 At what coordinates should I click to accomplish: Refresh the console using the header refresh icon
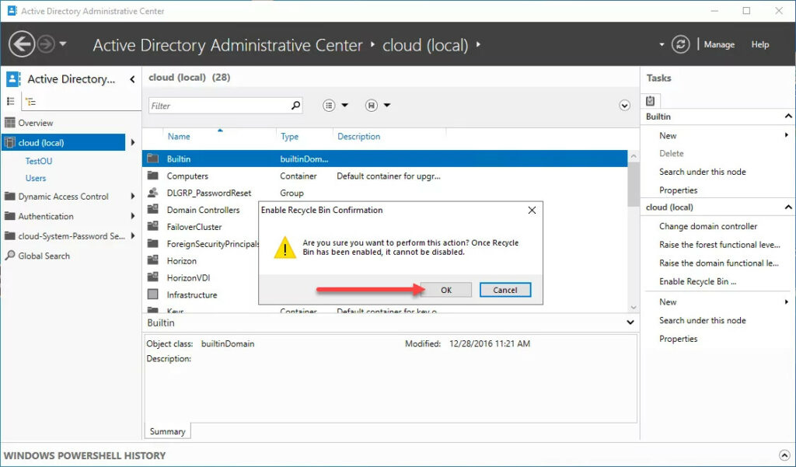[x=680, y=44]
